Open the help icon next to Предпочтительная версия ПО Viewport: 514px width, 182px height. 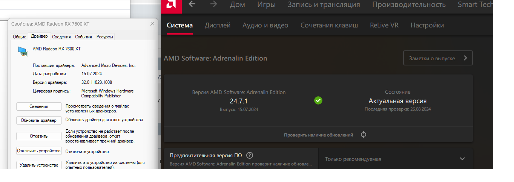(x=249, y=155)
